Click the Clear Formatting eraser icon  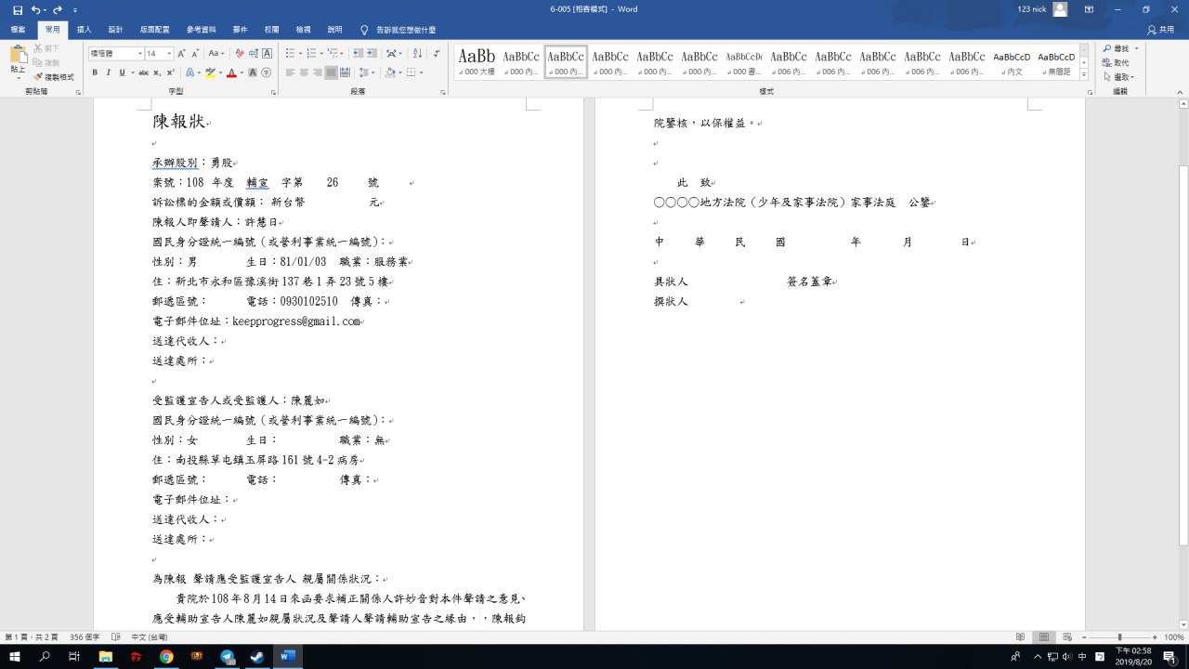(x=239, y=54)
